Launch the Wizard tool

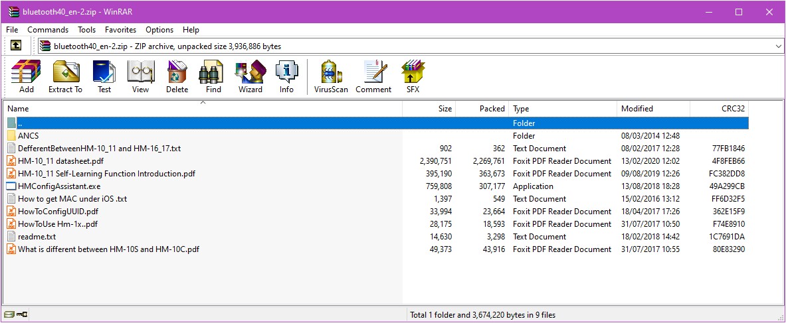pyautogui.click(x=250, y=76)
